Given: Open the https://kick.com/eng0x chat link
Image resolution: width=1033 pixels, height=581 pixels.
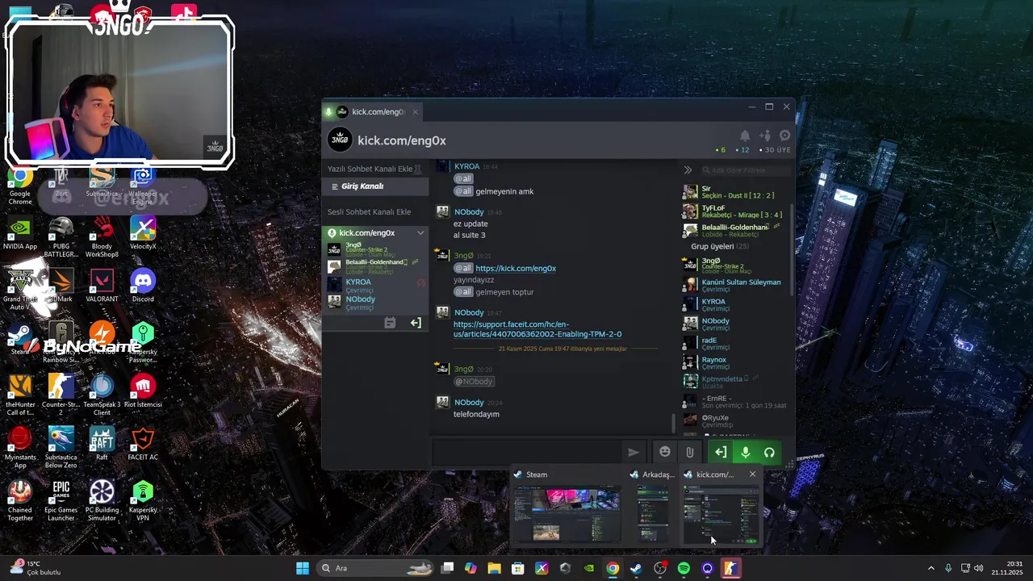Looking at the screenshot, I should pyautogui.click(x=516, y=269).
